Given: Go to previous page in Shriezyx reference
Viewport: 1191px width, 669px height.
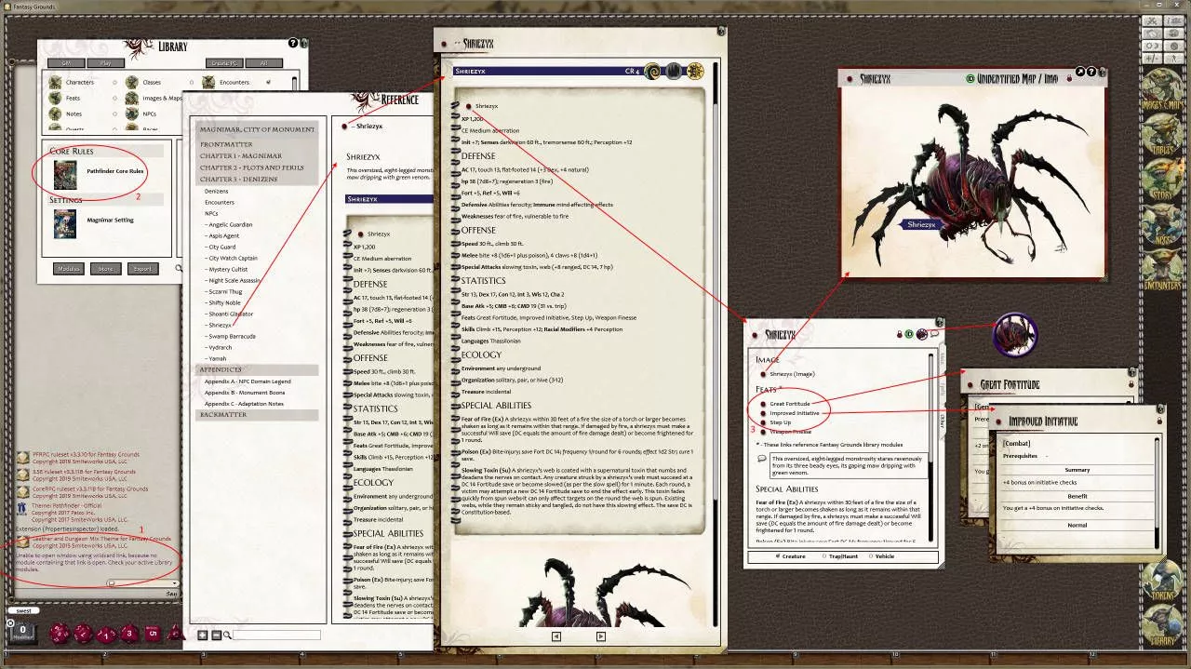Looking at the screenshot, I should [556, 636].
